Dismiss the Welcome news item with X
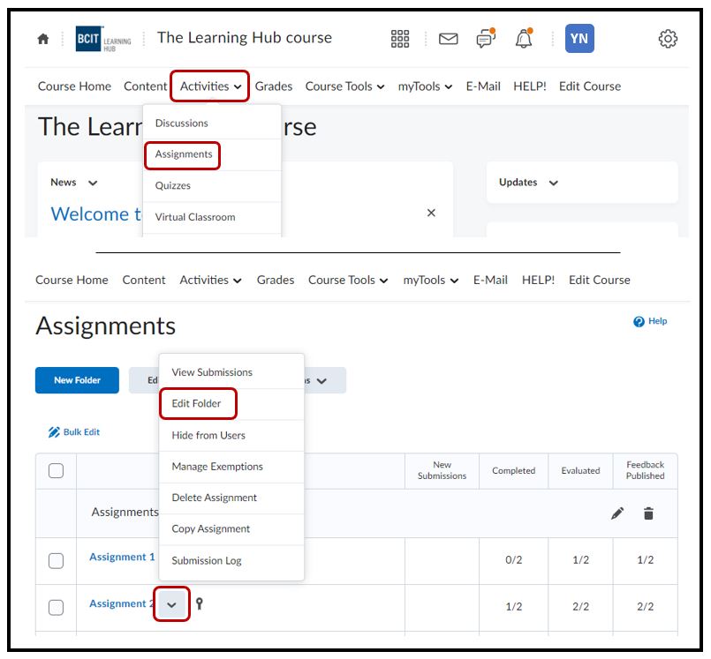This screenshot has height=659, width=711. tap(431, 213)
